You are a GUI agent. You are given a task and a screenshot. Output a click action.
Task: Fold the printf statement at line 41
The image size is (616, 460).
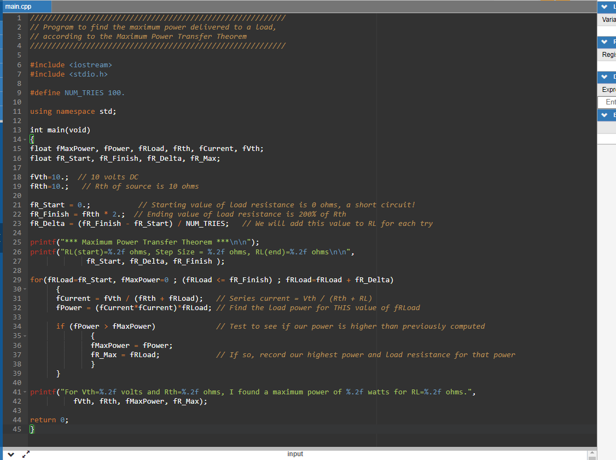pyautogui.click(x=26, y=392)
